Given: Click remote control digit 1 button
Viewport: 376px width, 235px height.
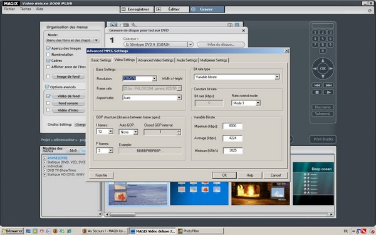Looking at the screenshot, I should click(x=315, y=33).
